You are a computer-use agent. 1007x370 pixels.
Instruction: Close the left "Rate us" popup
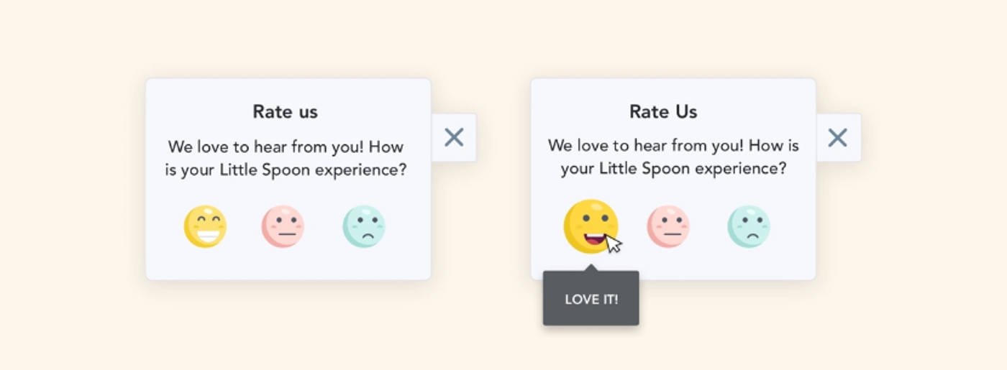coord(454,137)
